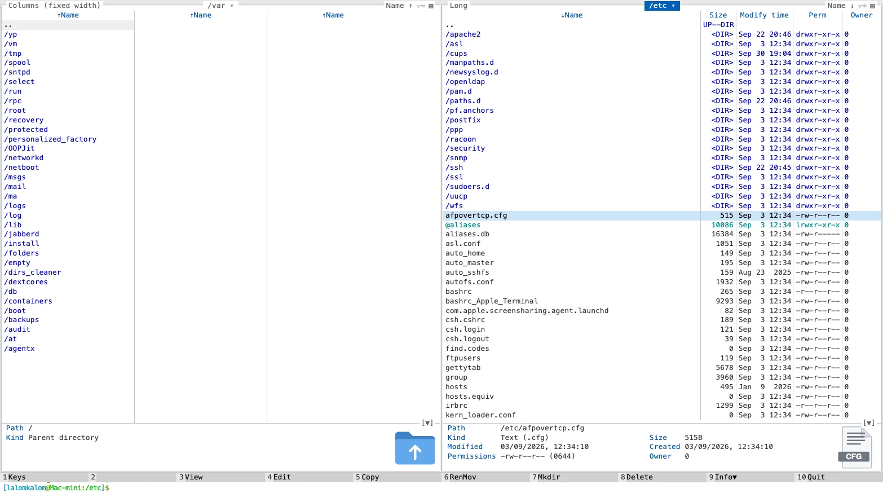Image resolution: width=883 pixels, height=493 pixels.
Task: Click the left panel filter wildcard icon
Action: (421, 6)
